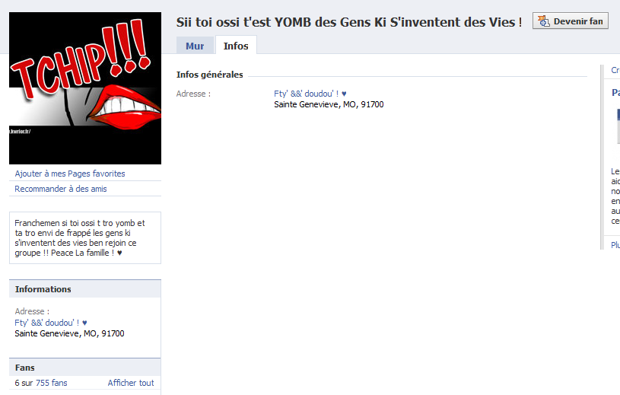Click the fan icon inside Devenir fan
The image size is (620, 395).
(544, 21)
